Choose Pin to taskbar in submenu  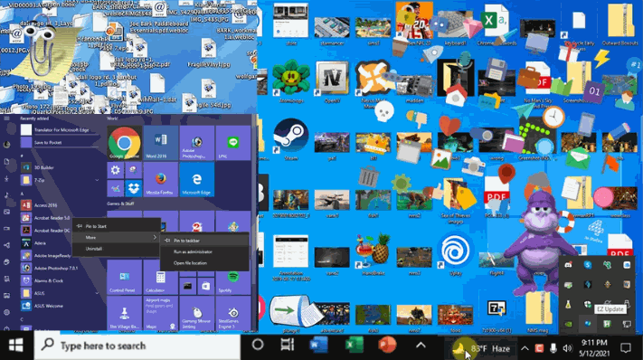[x=204, y=241]
